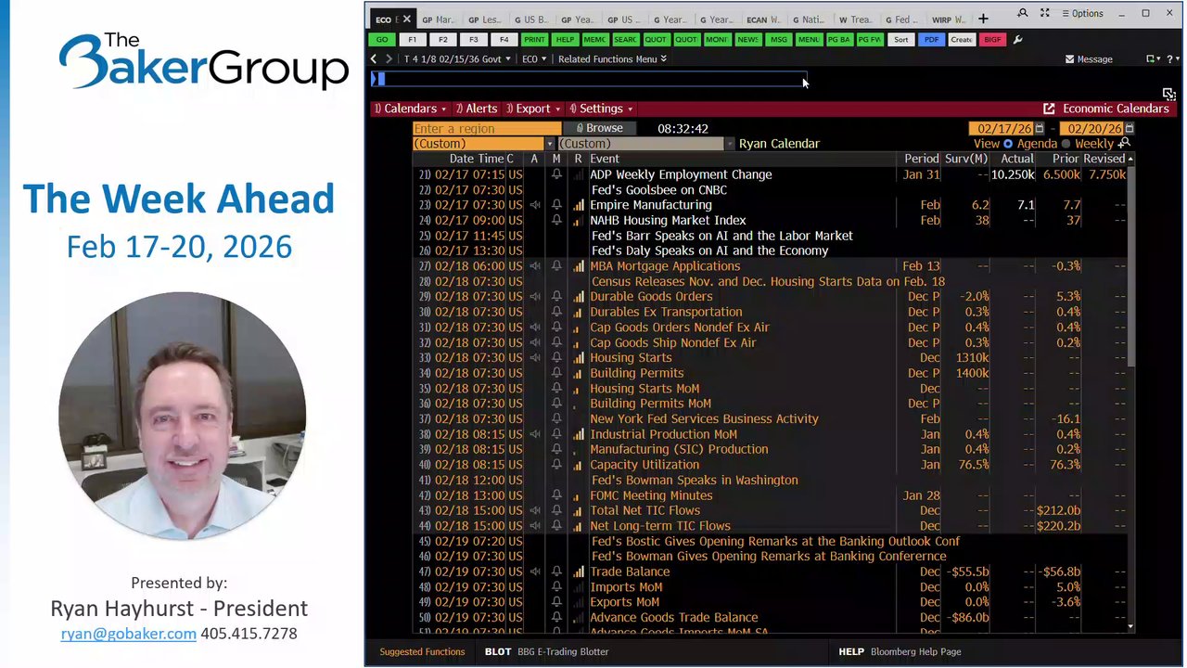Click the back navigation arrow

coord(374,59)
